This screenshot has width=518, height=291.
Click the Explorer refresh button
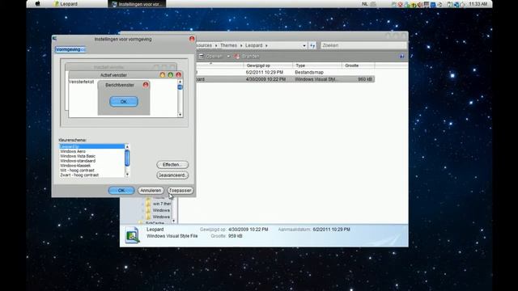click(x=312, y=45)
